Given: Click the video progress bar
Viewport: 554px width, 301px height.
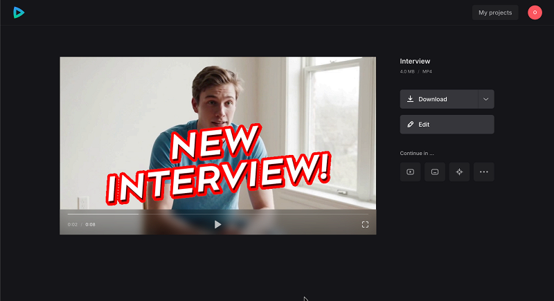Looking at the screenshot, I should [217, 214].
